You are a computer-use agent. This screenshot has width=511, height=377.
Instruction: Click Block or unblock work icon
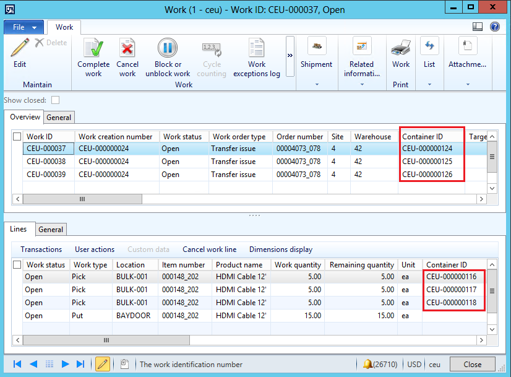click(168, 49)
